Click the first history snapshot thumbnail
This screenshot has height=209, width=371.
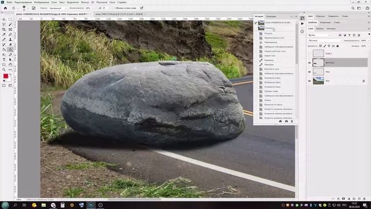pos(261,23)
